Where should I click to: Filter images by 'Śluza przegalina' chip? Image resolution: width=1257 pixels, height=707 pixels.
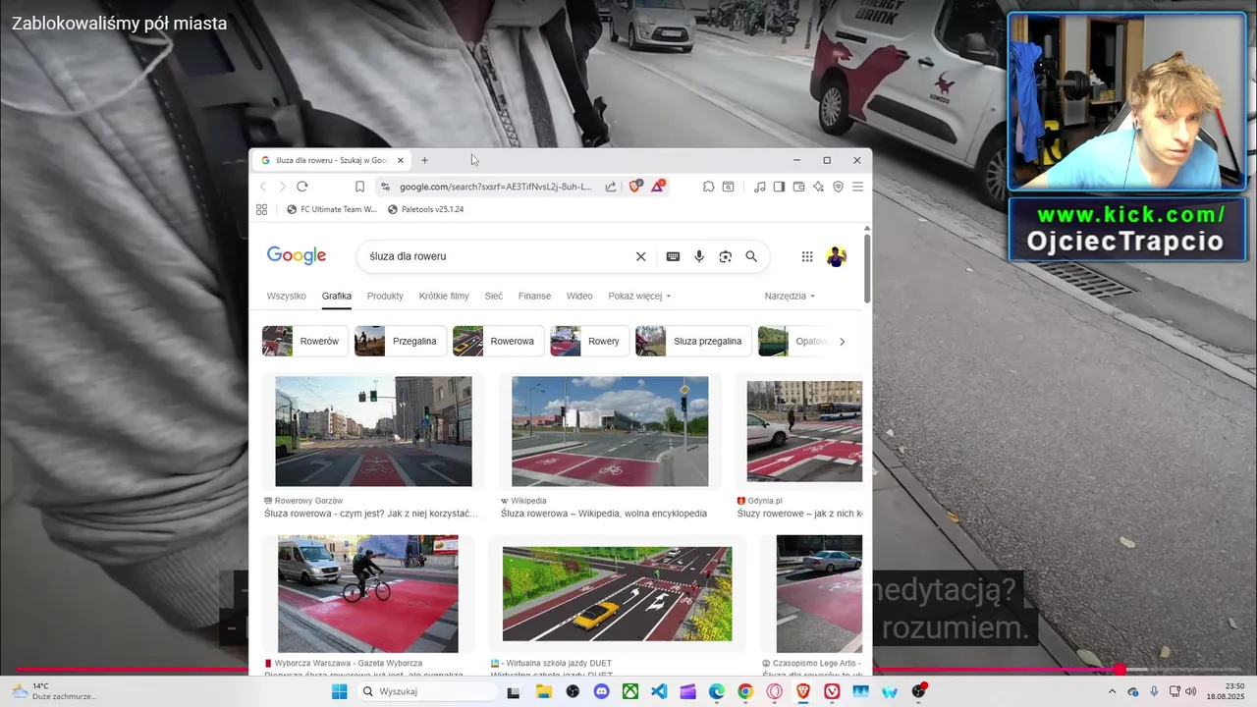click(693, 341)
